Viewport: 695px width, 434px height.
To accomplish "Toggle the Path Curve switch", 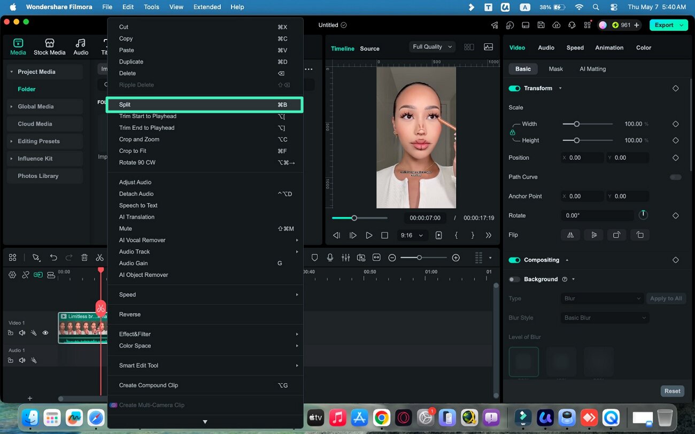I will pos(676,177).
